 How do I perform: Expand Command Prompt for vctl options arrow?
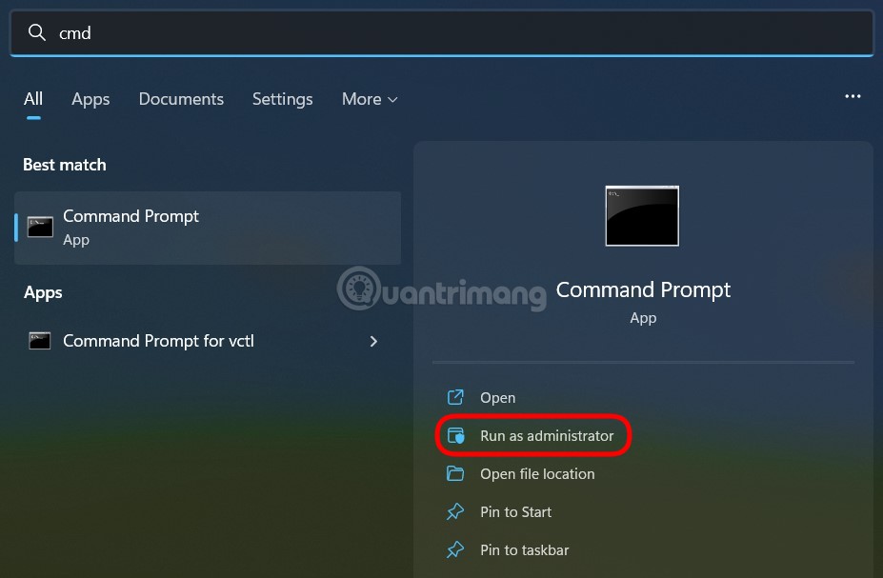pos(373,341)
